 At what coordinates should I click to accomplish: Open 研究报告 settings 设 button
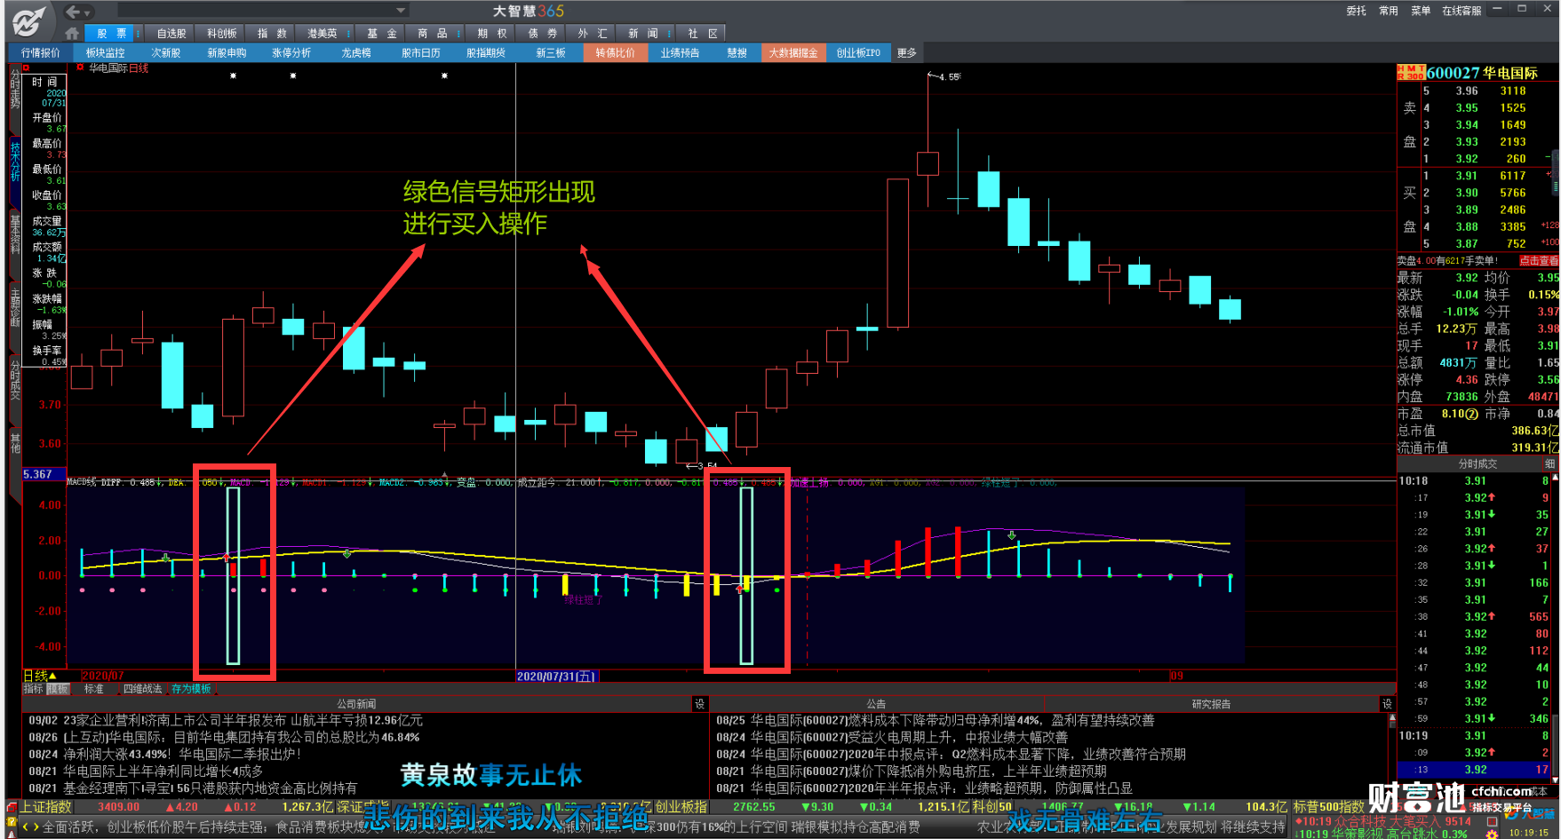pyautogui.click(x=1387, y=703)
